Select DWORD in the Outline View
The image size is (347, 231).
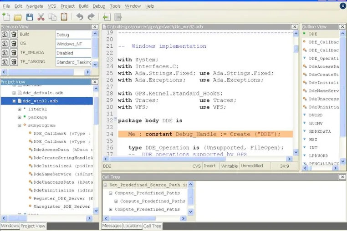click(316, 115)
